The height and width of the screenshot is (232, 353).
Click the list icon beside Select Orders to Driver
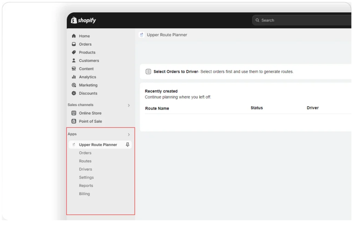click(148, 72)
